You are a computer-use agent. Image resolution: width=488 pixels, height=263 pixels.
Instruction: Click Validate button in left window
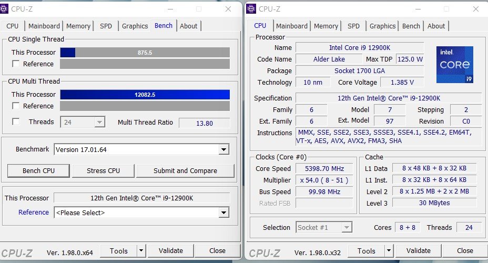click(171, 250)
